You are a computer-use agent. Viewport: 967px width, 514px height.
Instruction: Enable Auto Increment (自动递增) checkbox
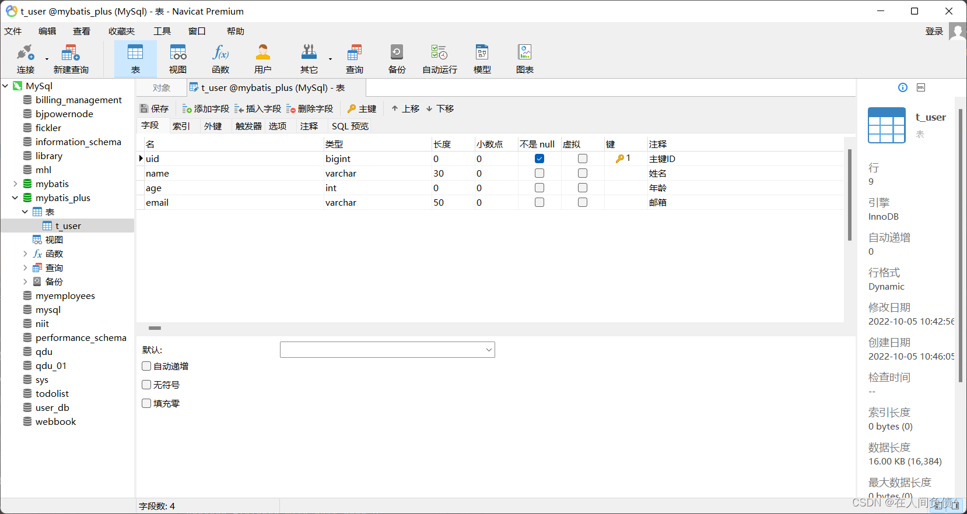click(146, 366)
